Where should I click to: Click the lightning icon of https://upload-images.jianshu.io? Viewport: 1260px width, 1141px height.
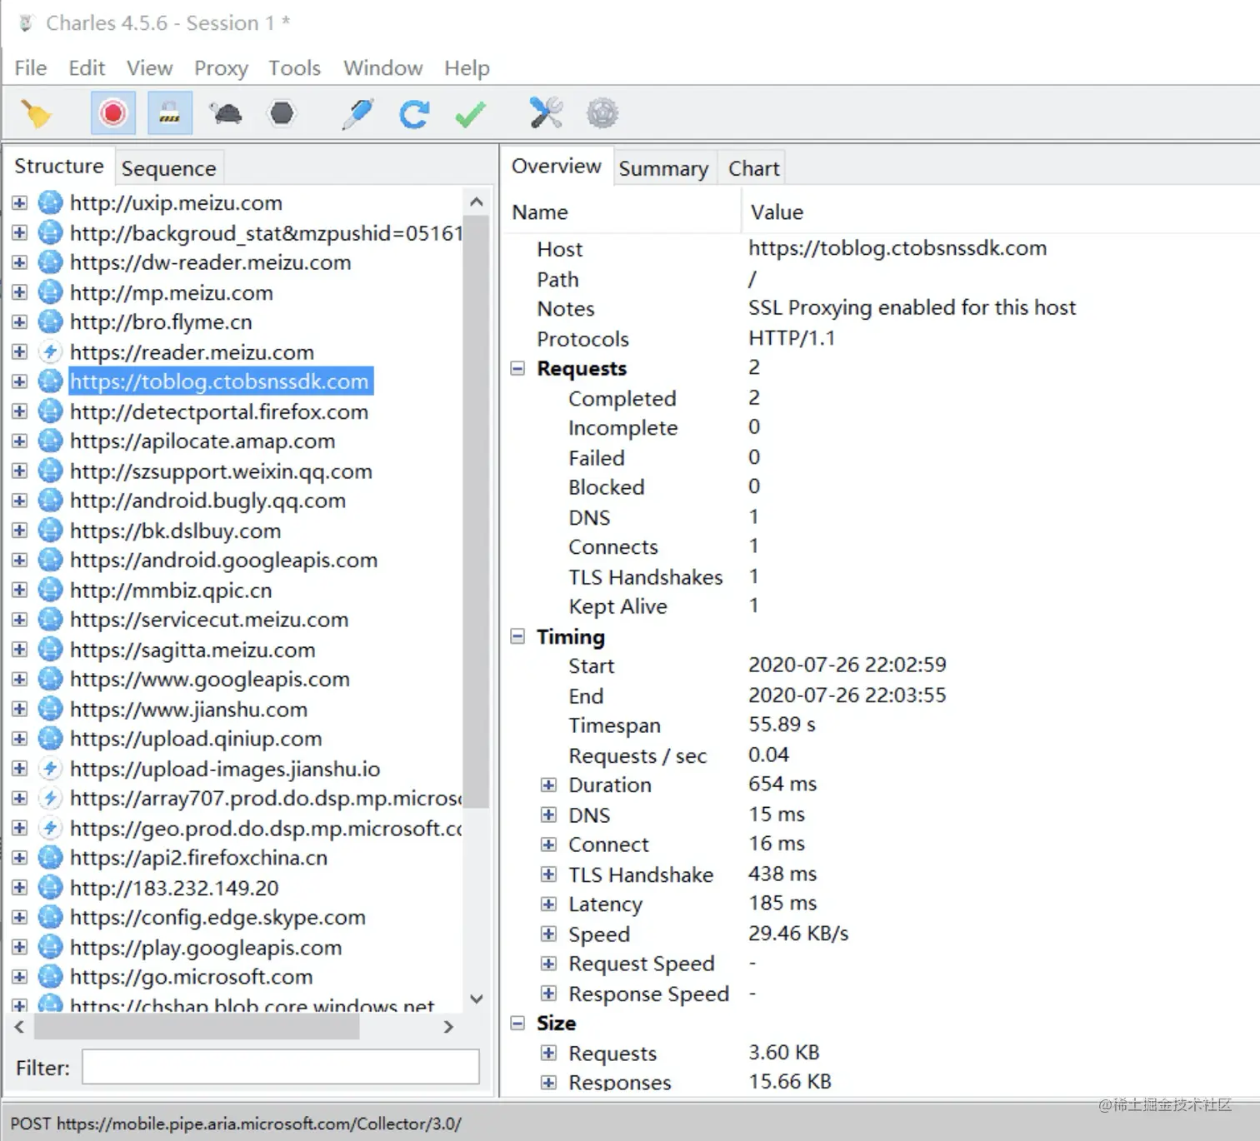coord(50,768)
